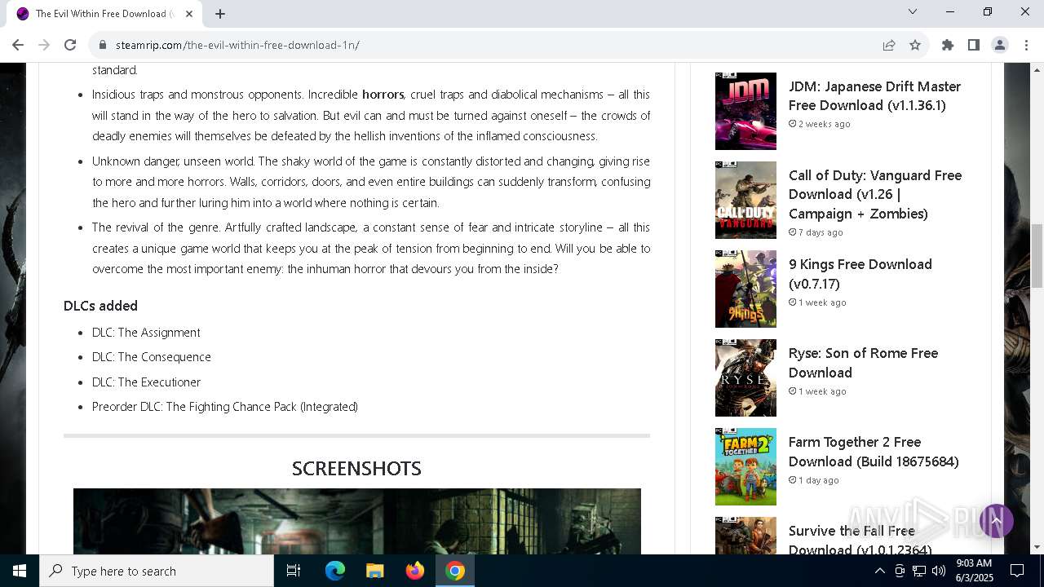Viewport: 1044px width, 587px height.
Task: Open the Windows Start menu
Action: point(20,571)
